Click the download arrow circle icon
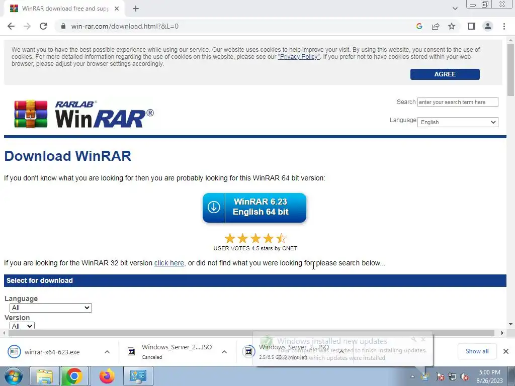This screenshot has width=515, height=386. tap(214, 208)
